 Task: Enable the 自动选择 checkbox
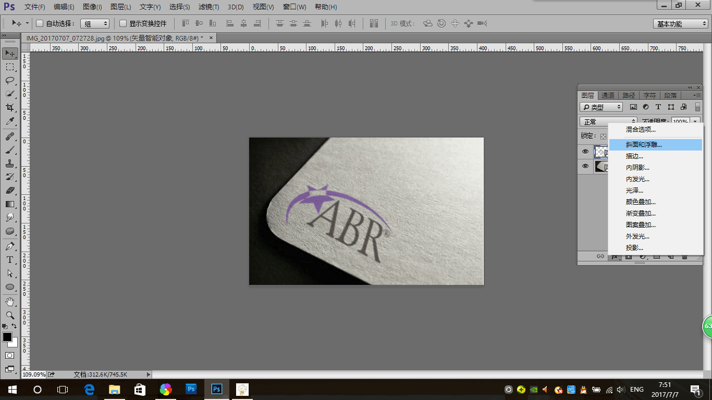click(40, 23)
